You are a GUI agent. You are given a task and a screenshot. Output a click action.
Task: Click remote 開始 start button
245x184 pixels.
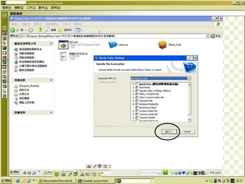[x=14, y=172]
